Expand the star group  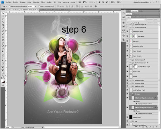click(x=130, y=121)
